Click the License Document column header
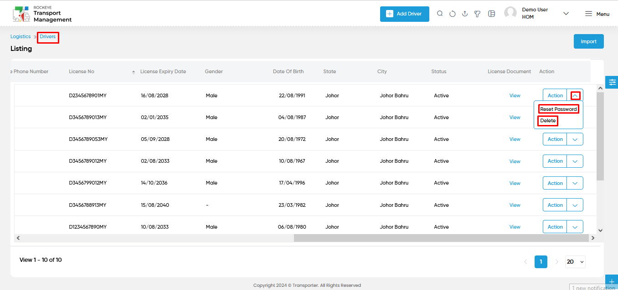618x290 pixels. tap(509, 71)
